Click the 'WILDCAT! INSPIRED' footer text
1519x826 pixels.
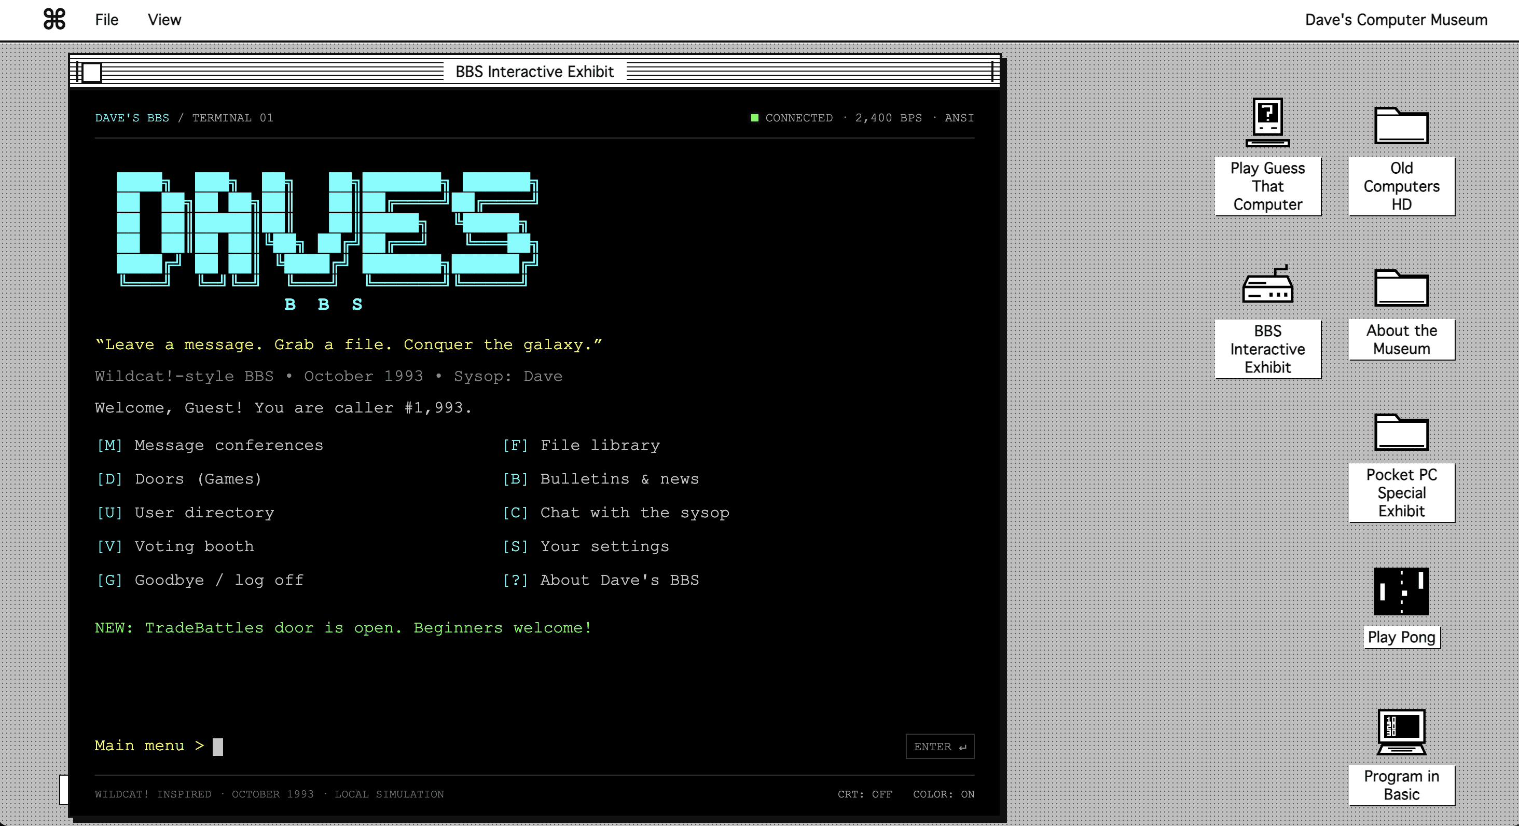tap(153, 794)
